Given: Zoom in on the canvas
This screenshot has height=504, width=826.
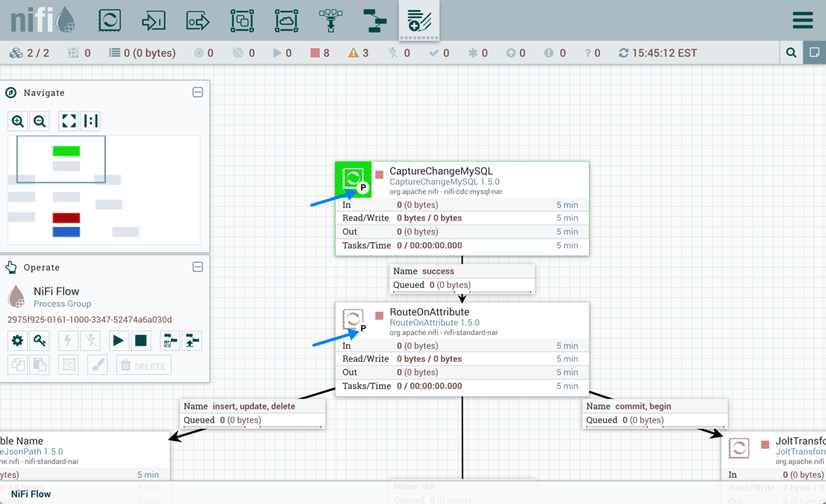Looking at the screenshot, I should coord(18,121).
